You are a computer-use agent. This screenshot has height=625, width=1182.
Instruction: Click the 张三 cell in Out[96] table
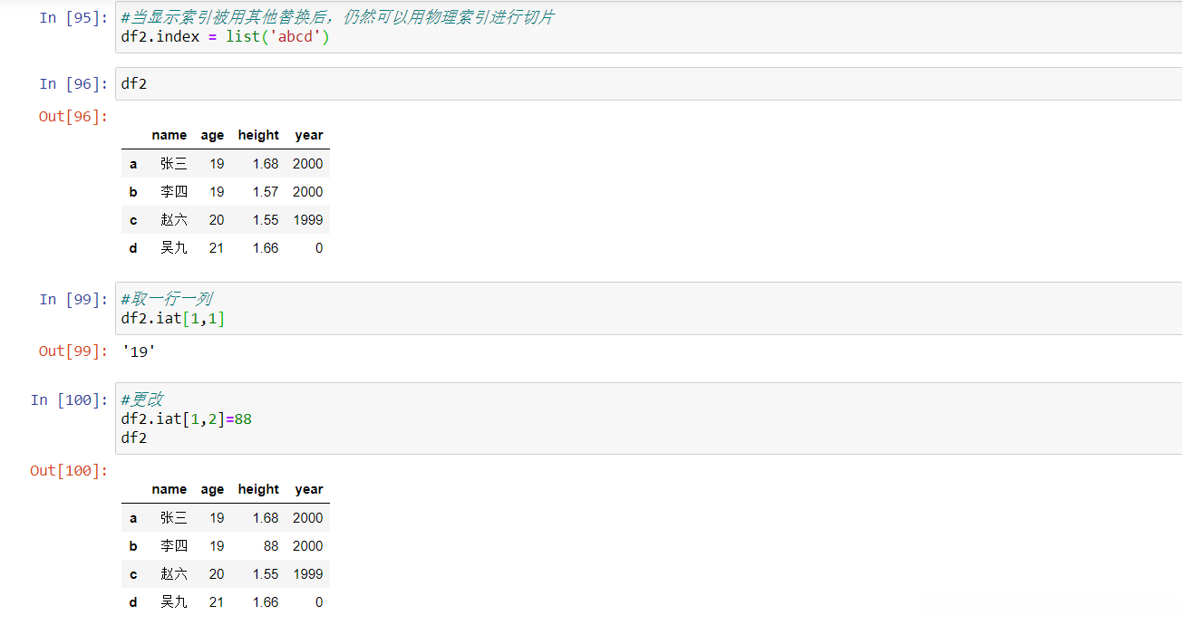click(174, 164)
